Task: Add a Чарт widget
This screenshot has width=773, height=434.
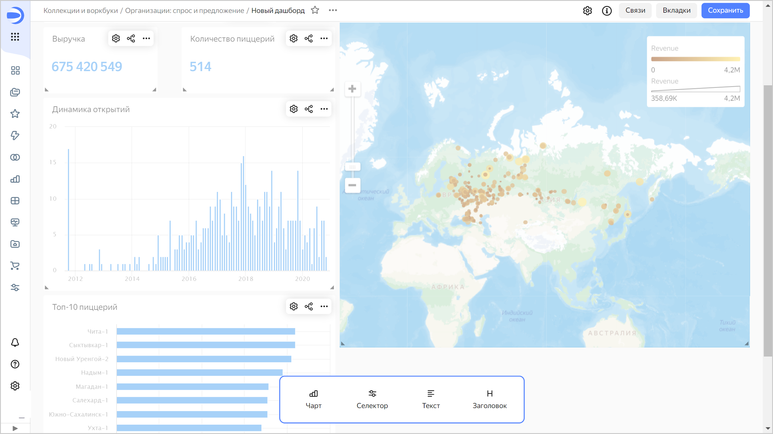Action: [313, 399]
